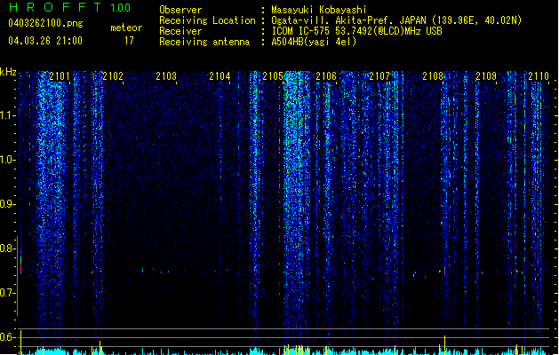Click the Receiver label
Image resolution: width=559 pixels, height=355 pixels.
[180, 31]
